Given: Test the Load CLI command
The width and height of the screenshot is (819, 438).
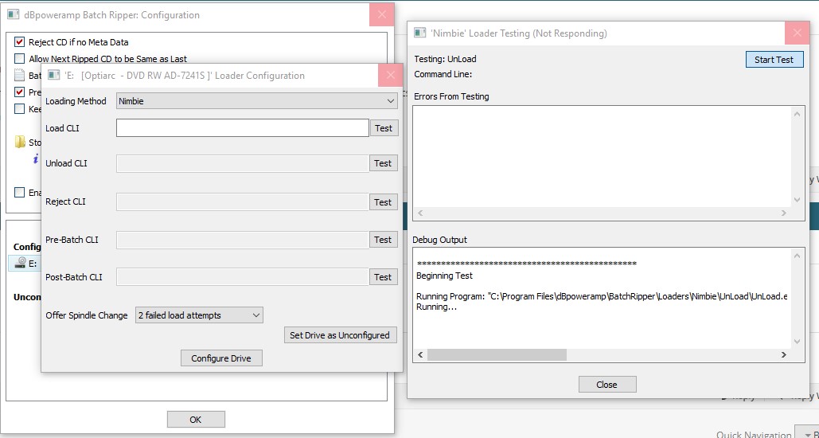Looking at the screenshot, I should [x=384, y=128].
